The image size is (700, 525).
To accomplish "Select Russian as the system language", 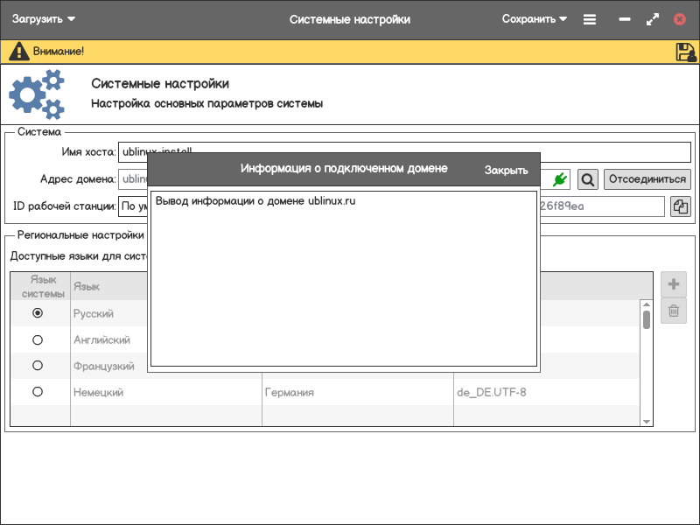I will 38,313.
